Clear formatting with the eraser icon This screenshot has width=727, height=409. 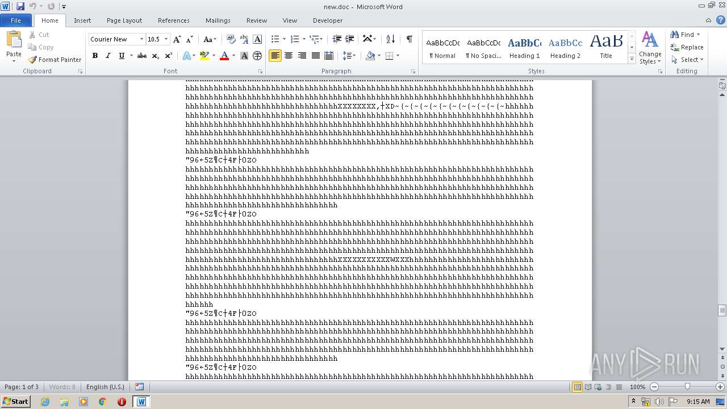[x=231, y=39]
